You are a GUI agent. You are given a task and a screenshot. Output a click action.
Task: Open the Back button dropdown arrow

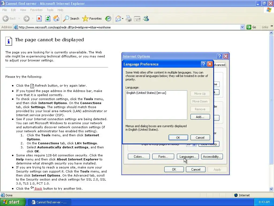coord(19,19)
